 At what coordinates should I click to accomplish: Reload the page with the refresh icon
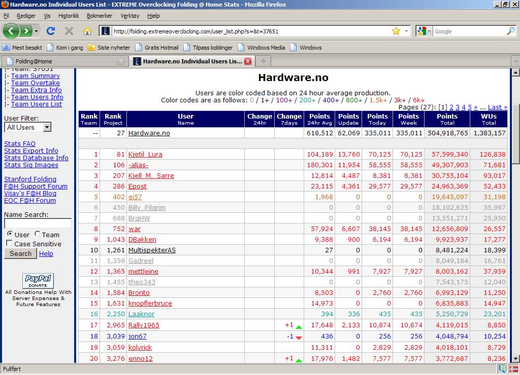click(51, 31)
